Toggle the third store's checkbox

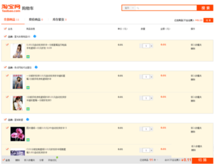point(5,119)
